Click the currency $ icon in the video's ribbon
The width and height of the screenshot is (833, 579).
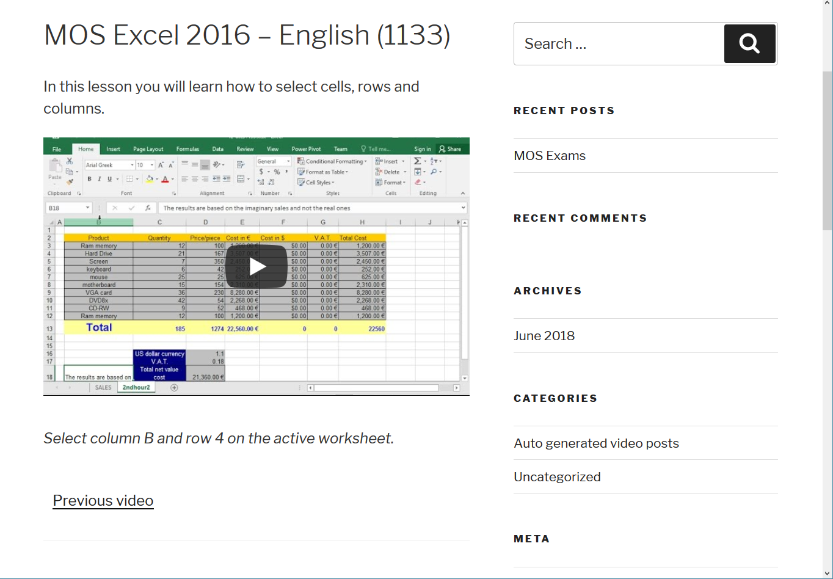click(261, 172)
